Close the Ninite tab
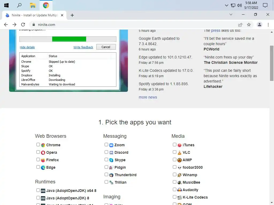This screenshot has width=274, height=205. (62, 15)
